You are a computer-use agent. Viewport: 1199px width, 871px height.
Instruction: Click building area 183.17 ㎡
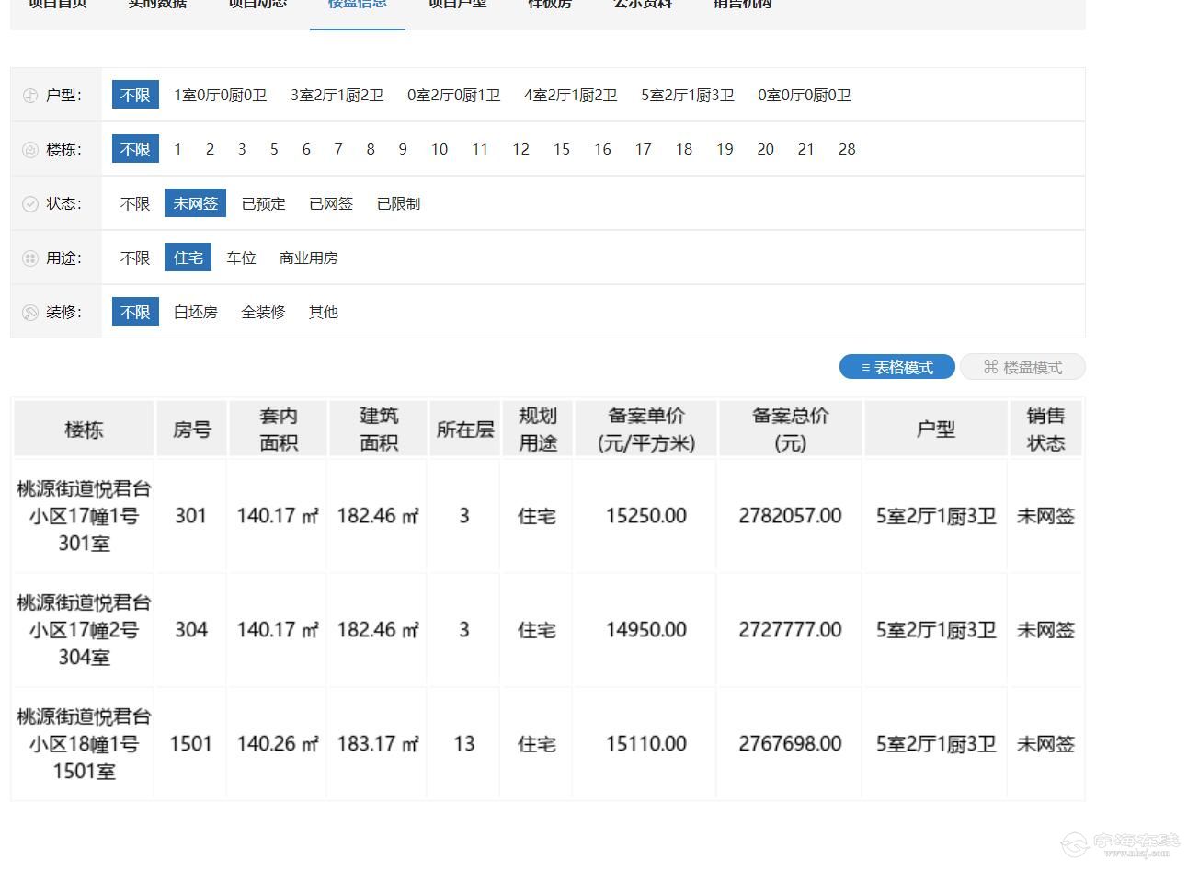[x=378, y=744]
